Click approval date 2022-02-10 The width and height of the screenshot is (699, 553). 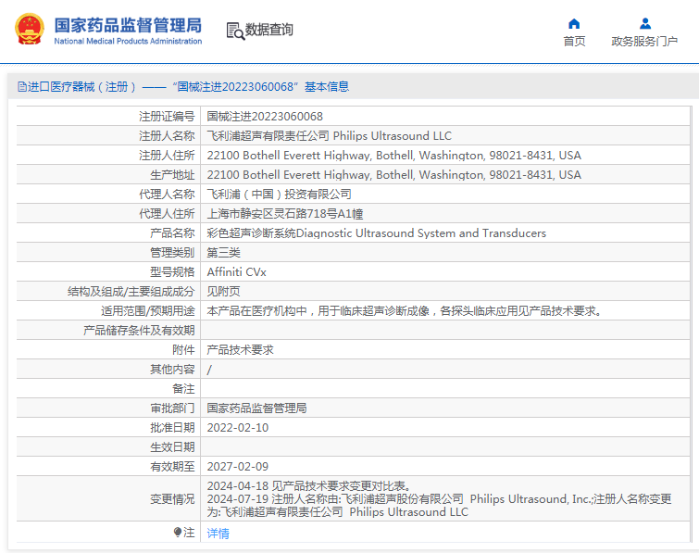tap(238, 428)
